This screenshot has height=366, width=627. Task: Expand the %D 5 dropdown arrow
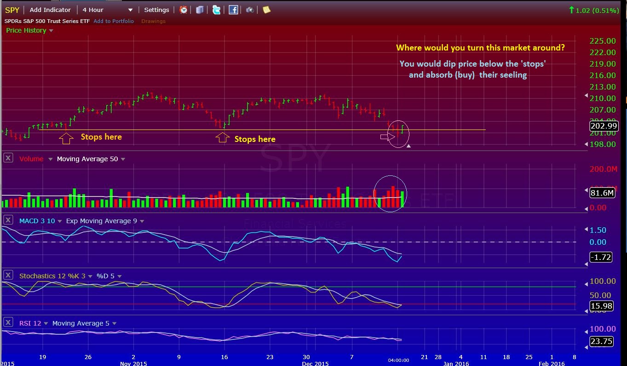[120, 276]
